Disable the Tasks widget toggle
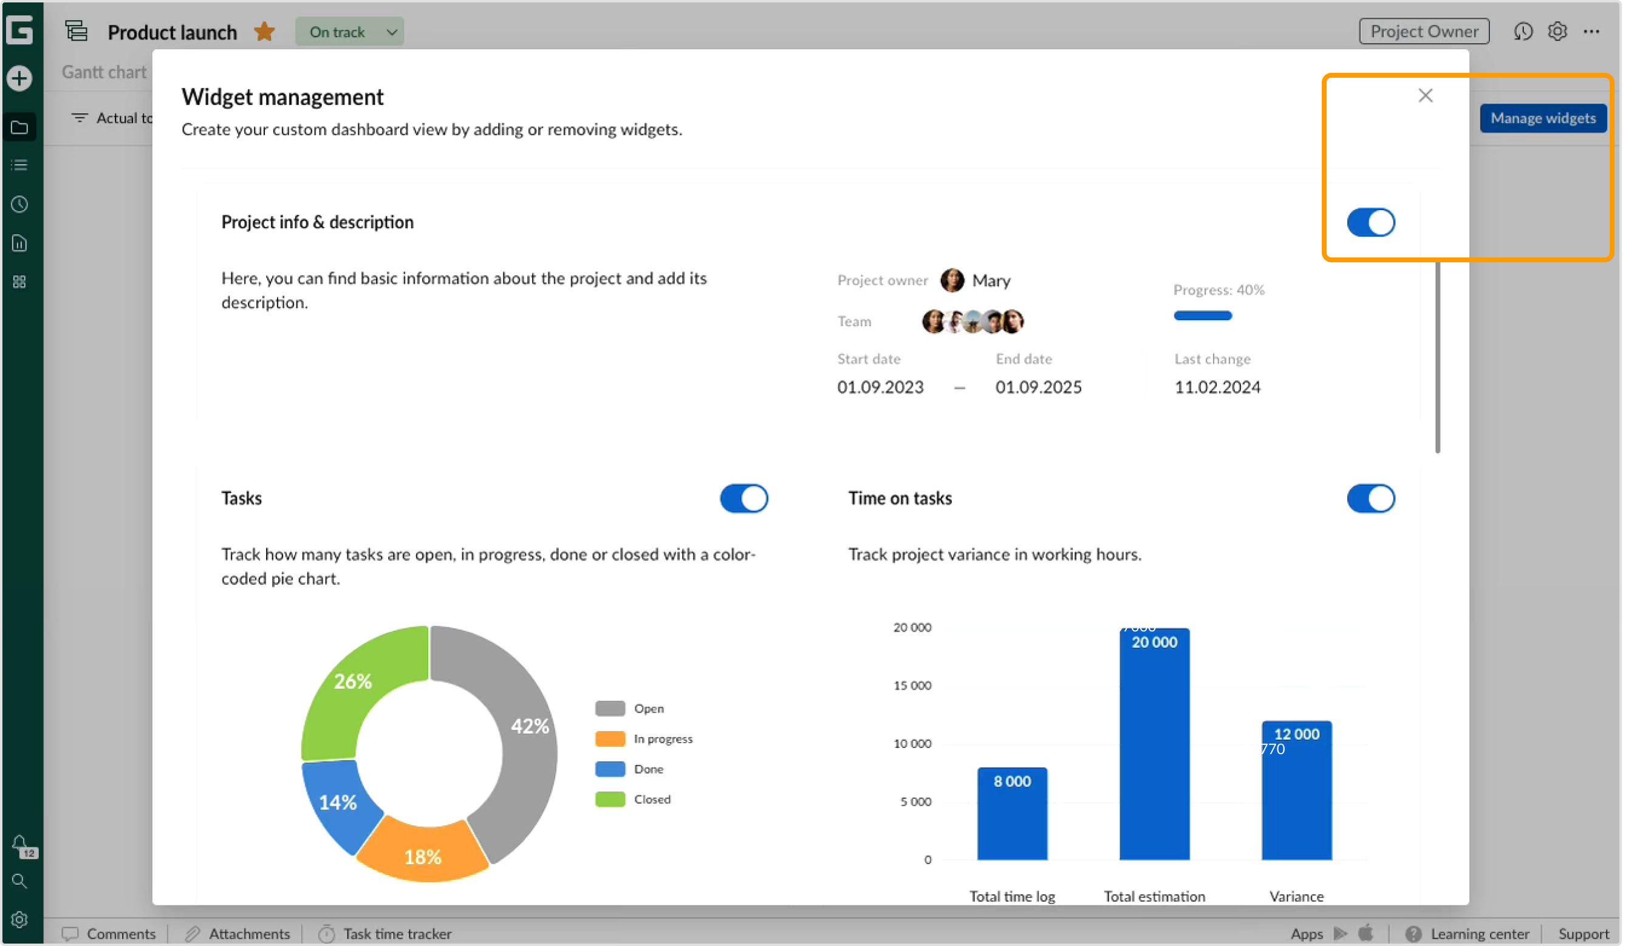1651x946 pixels. (743, 499)
